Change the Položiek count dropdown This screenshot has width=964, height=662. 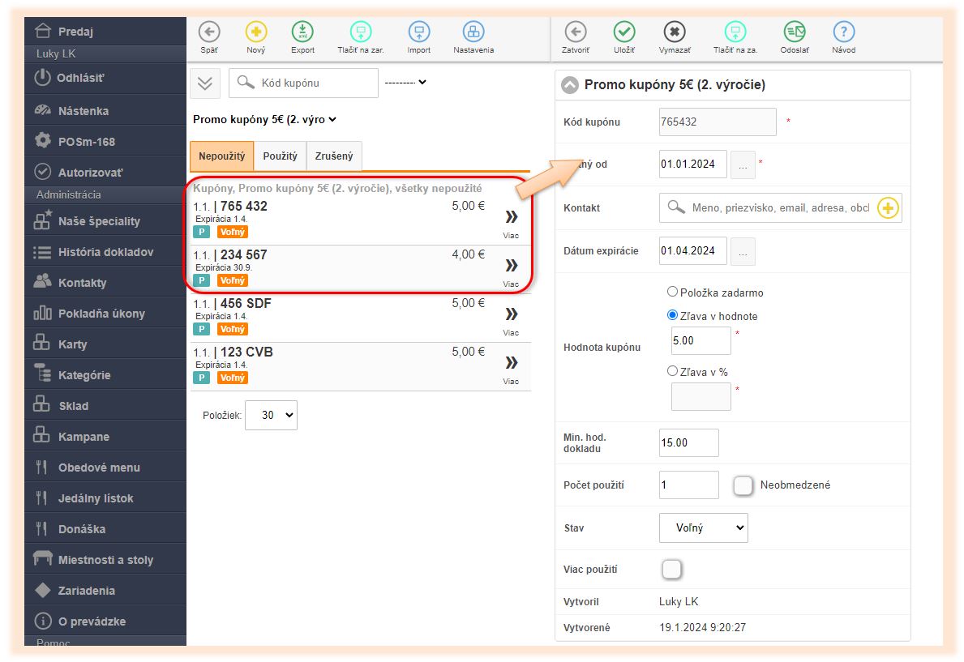pyautogui.click(x=271, y=415)
